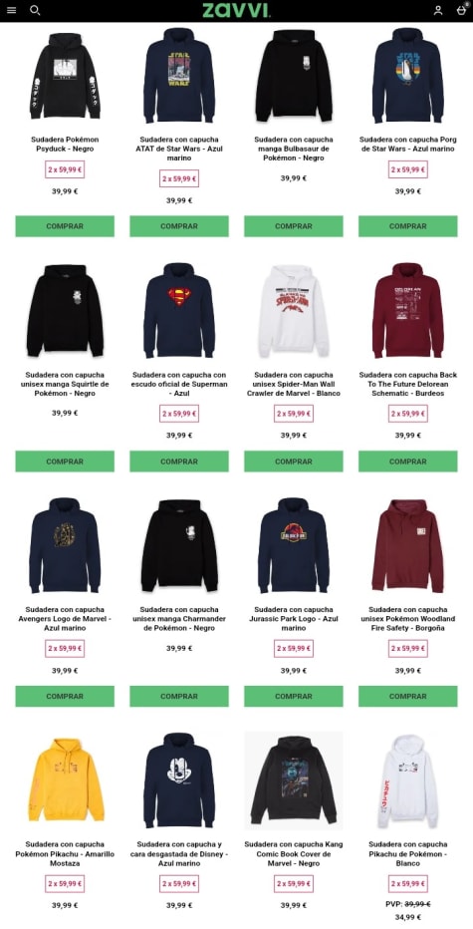
Task: Click COMPRAR for the Jurassic Park Logo hoodie
Action: [293, 696]
